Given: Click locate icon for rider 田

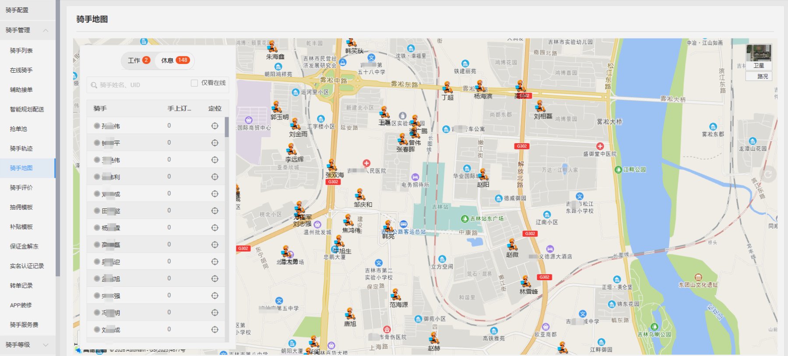Looking at the screenshot, I should 215,211.
